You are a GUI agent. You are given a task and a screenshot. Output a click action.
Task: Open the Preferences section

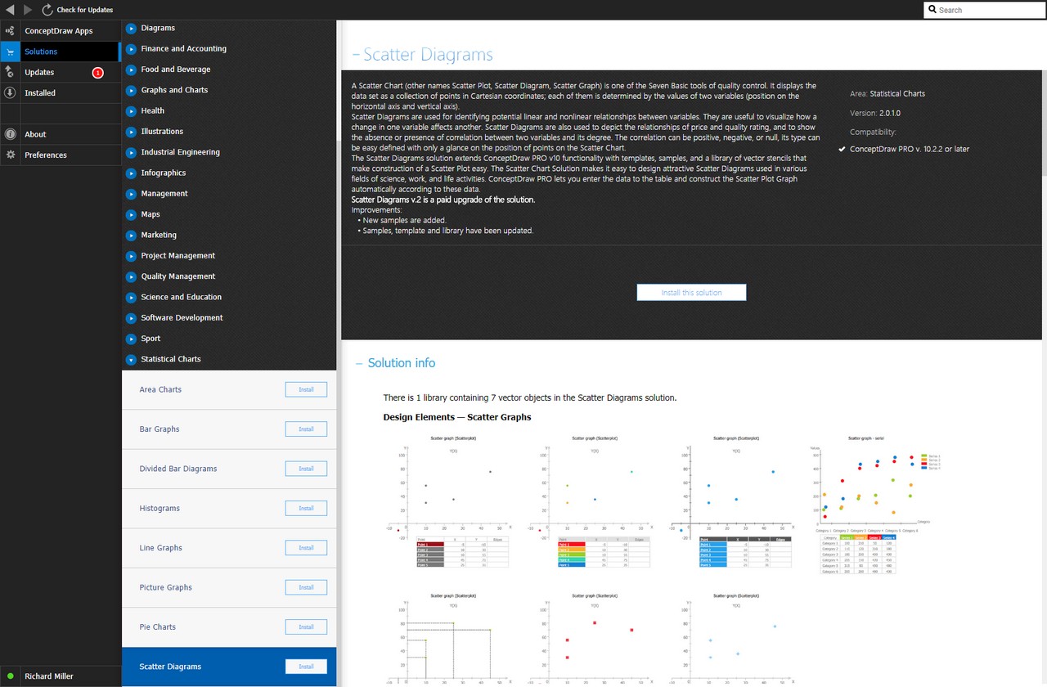pos(61,155)
